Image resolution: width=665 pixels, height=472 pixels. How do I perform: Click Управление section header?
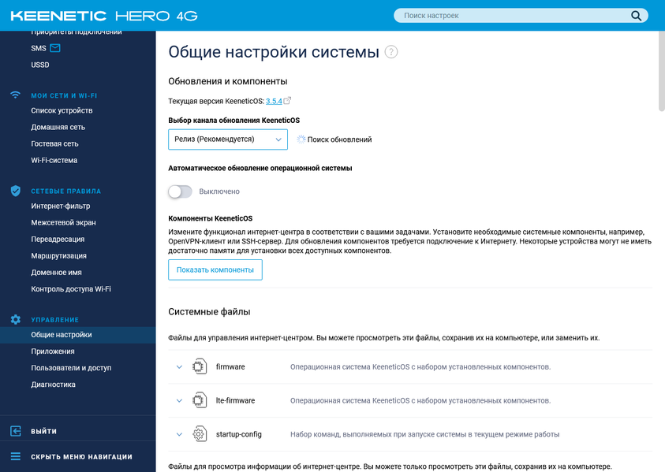click(x=54, y=320)
